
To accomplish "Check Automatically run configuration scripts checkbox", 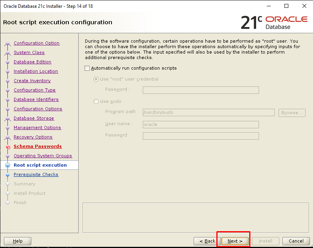I will [87, 68].
